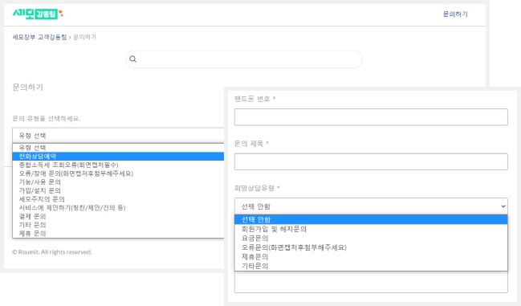The image size is (521, 306).
Task: Select 제휴문의 in consultation list
Action: click(371, 257)
